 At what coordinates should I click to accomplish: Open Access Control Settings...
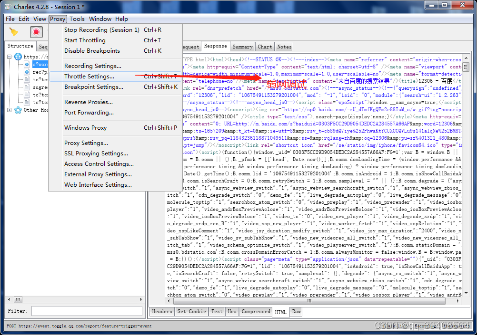click(115, 164)
